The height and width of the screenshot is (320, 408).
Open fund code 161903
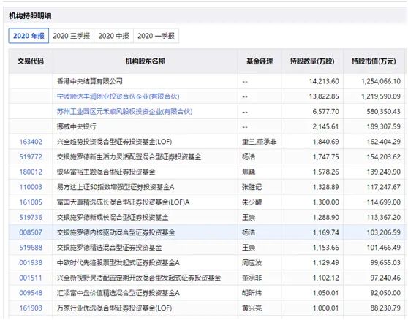point(31,308)
